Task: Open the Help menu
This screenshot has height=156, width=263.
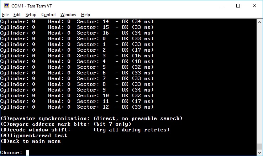Action: 85,15
